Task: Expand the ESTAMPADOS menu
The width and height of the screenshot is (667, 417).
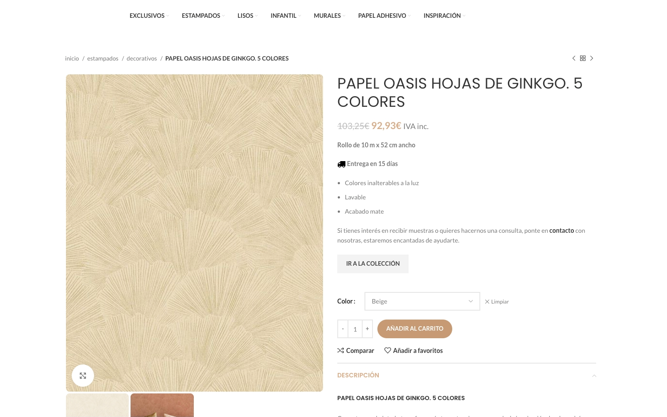Action: coord(203,16)
